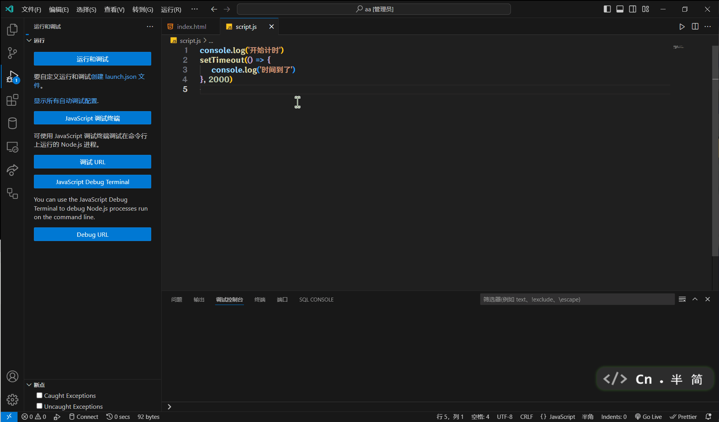Open the 编辑(E) menu
The image size is (719, 422).
59,9
